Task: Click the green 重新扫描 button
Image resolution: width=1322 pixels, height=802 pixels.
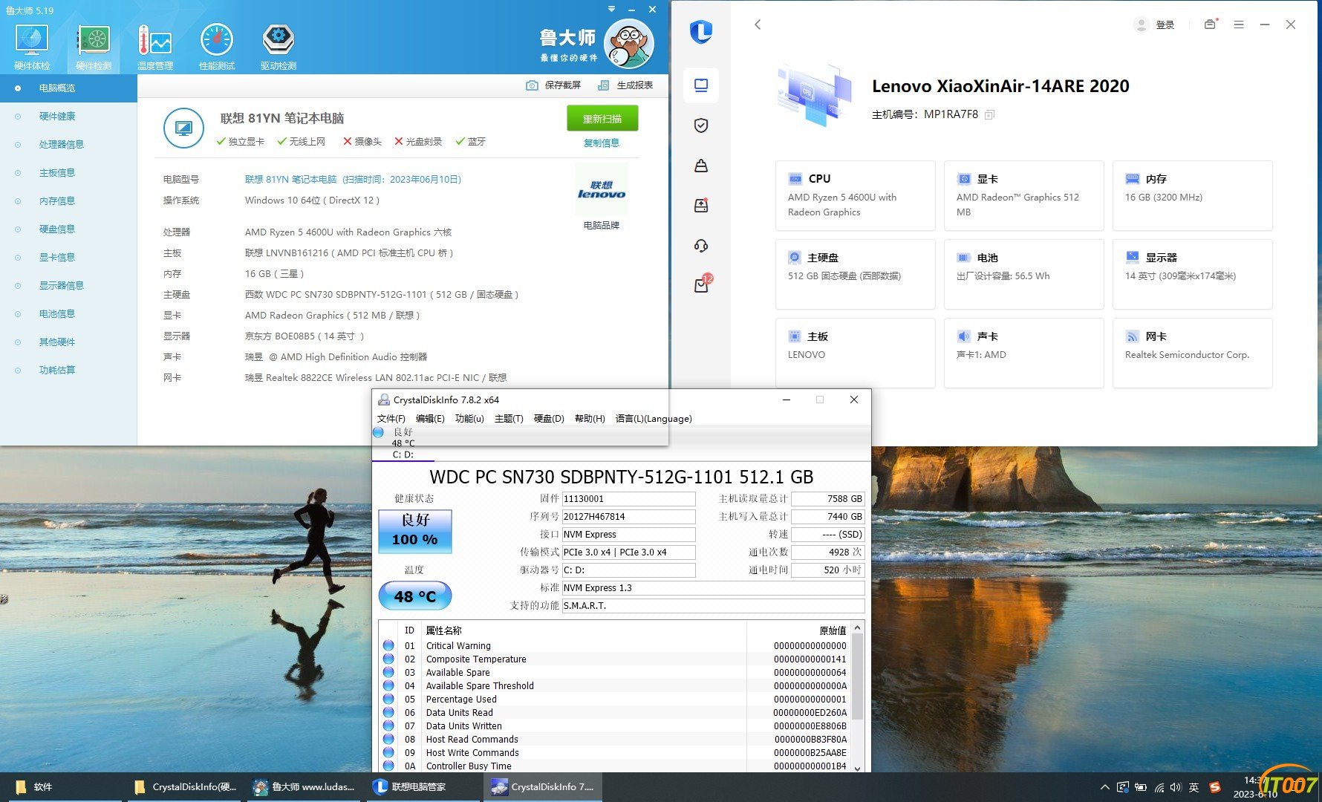Action: pyautogui.click(x=602, y=118)
